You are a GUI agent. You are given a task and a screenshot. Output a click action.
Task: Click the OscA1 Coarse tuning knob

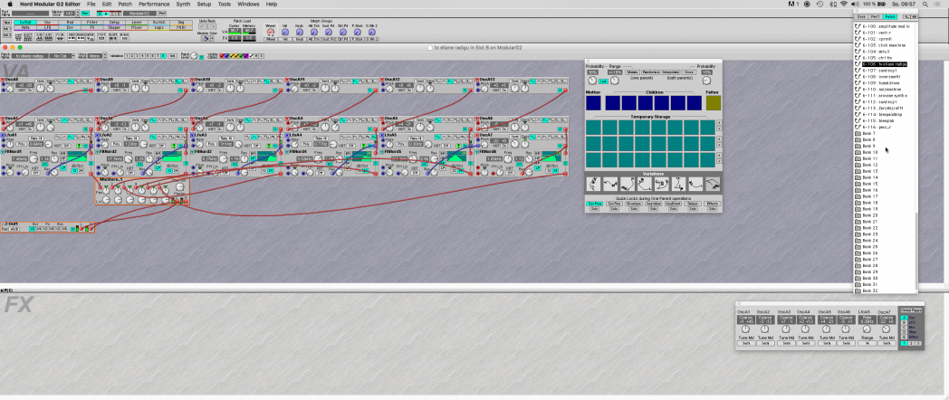pyautogui.click(x=743, y=329)
